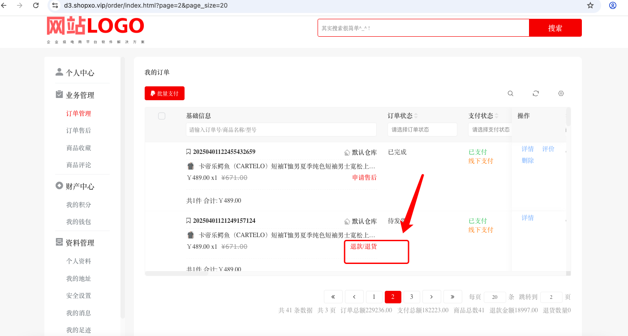Image resolution: width=628 pixels, height=336 pixels.
Task: Reload the page with browser refresh icon
Action: 36,5
